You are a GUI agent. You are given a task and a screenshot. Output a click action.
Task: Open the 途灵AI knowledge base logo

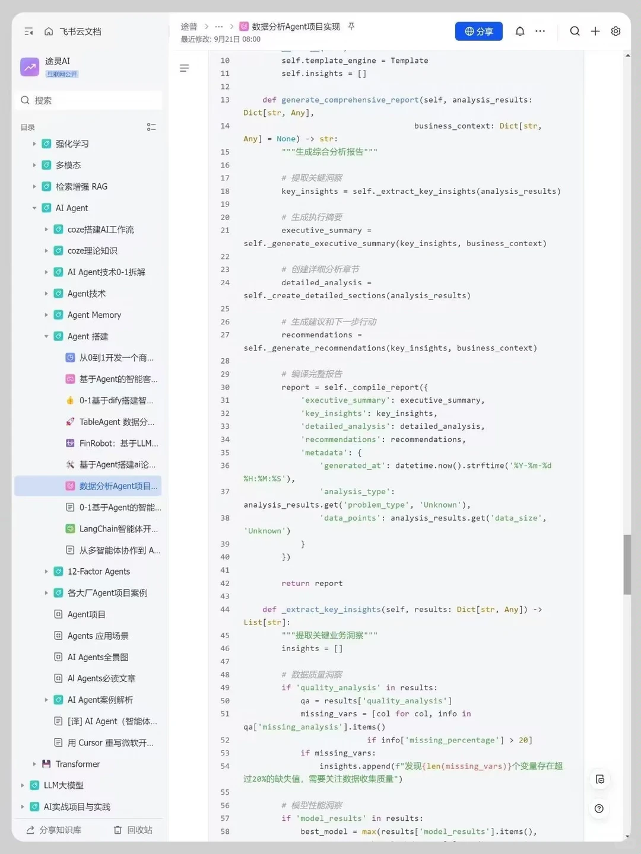[30, 67]
